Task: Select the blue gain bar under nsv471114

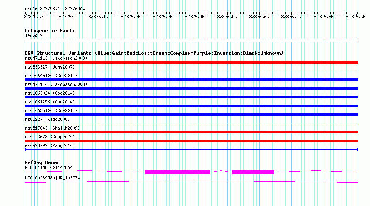Action: pyautogui.click(x=191, y=88)
